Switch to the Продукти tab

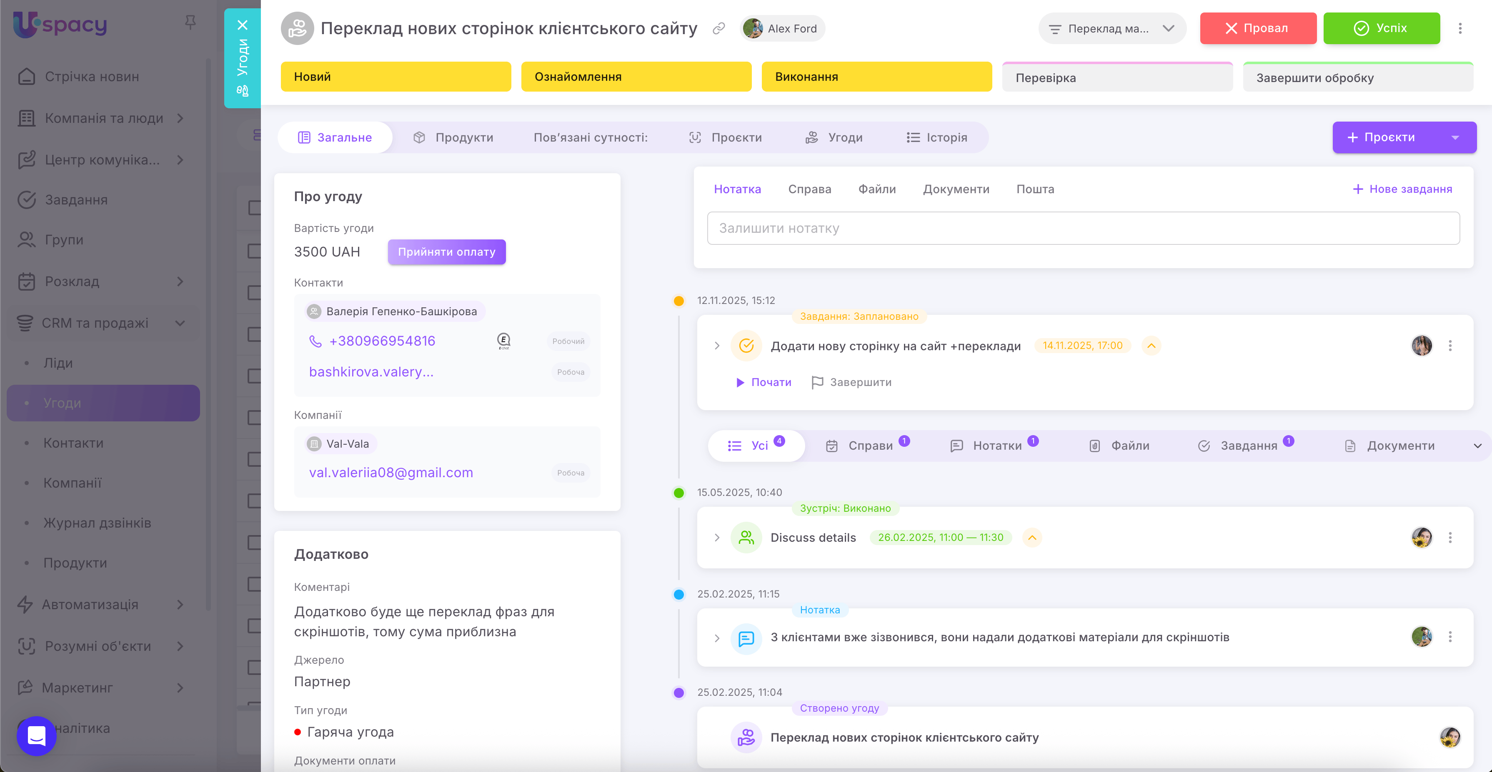click(x=453, y=138)
